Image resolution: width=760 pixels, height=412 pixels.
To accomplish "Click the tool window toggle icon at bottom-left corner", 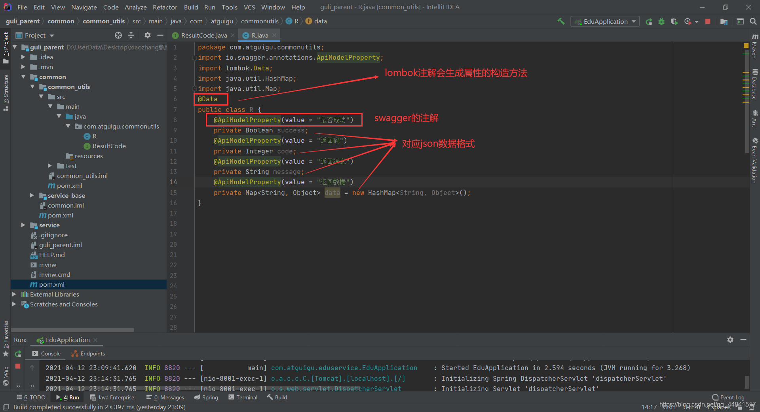I will coord(6,407).
